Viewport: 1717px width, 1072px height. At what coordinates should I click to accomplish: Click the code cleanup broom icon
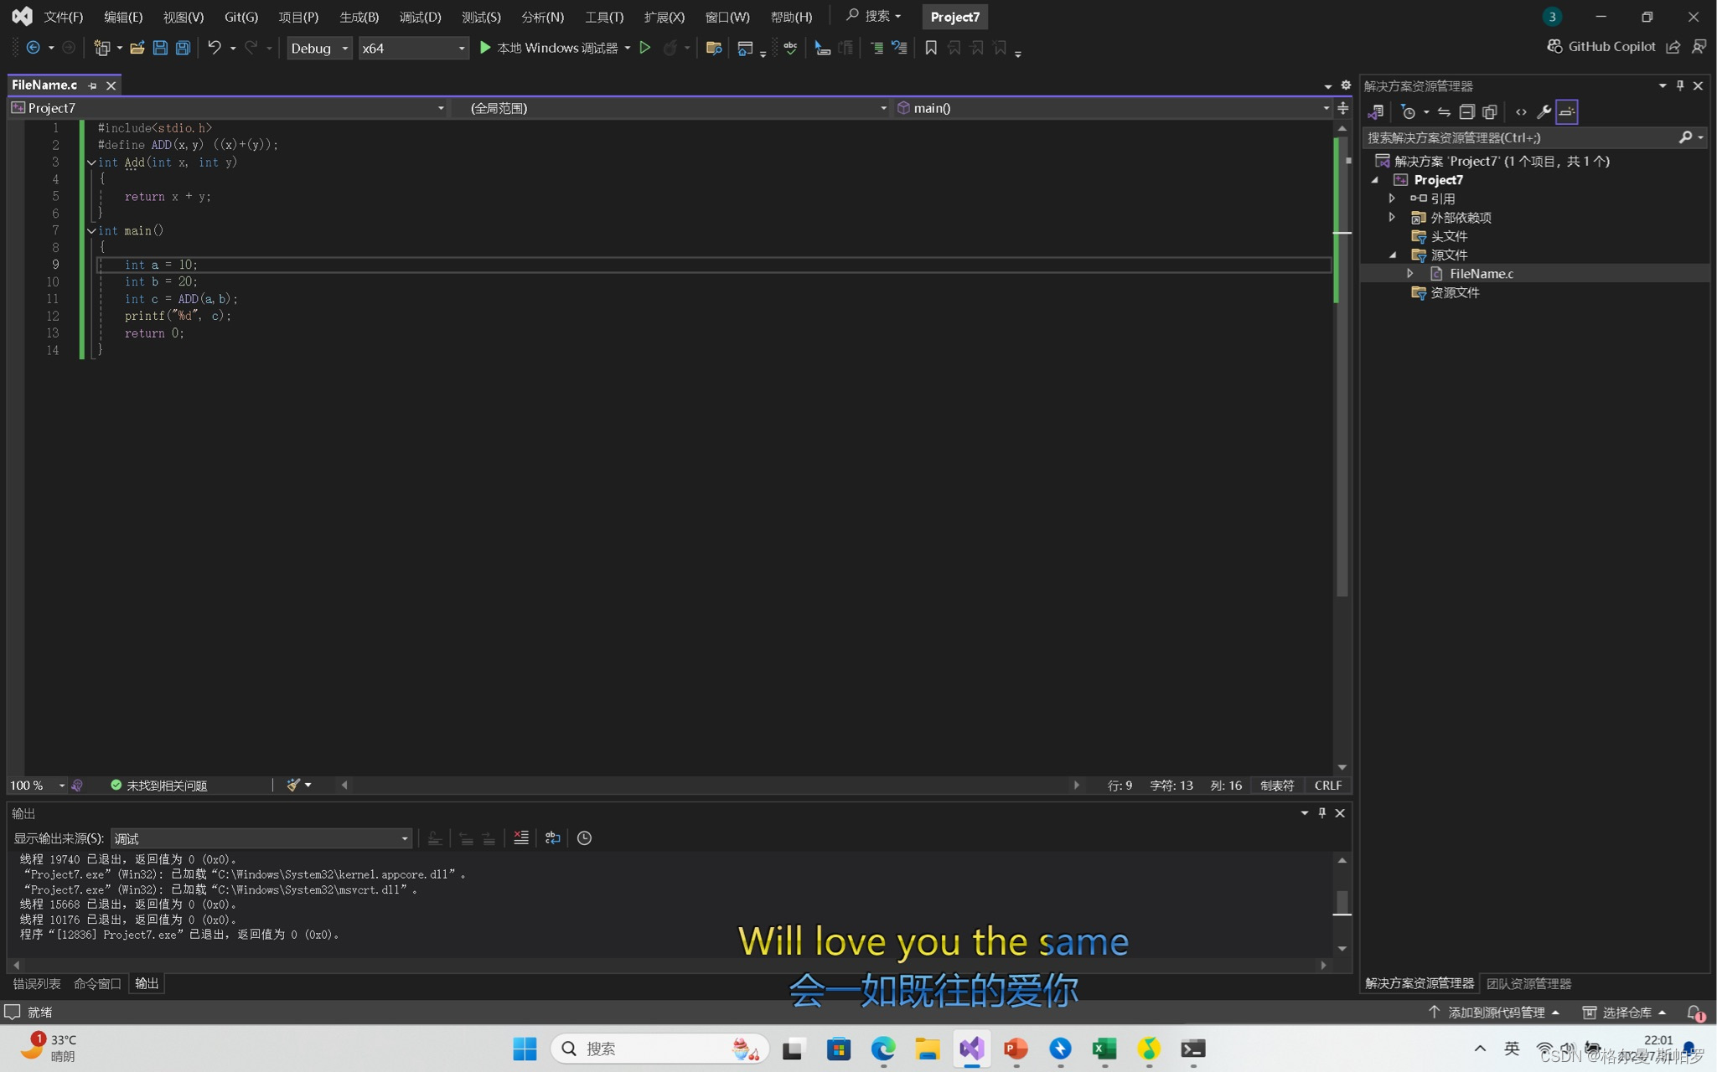click(x=293, y=785)
